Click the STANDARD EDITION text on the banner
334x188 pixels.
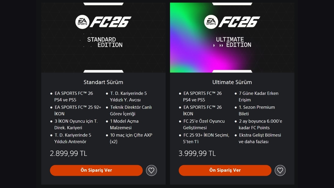[105, 42]
